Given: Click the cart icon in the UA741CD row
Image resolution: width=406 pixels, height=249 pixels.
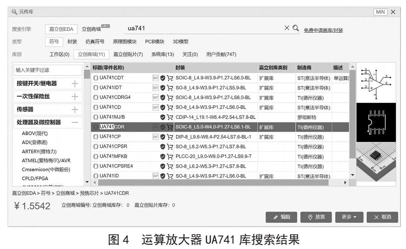Looking at the screenshot, I should point(170,107).
